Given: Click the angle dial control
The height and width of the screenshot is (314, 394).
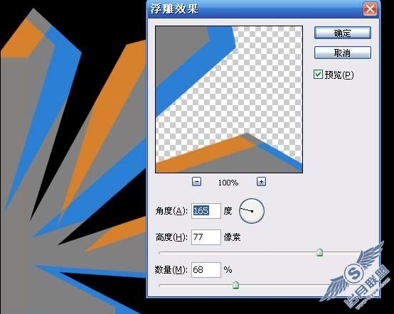Looking at the screenshot, I should click(252, 211).
